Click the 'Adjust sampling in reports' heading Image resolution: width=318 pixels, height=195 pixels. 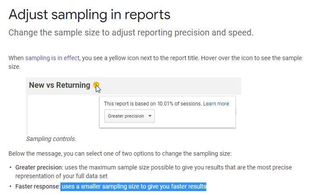pos(89,15)
